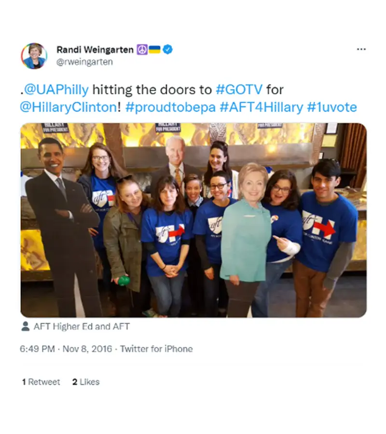Open tagged accounts AFT Higher Ed and AFT
Image resolution: width=386 pixels, height=434 pixels.
click(82, 326)
